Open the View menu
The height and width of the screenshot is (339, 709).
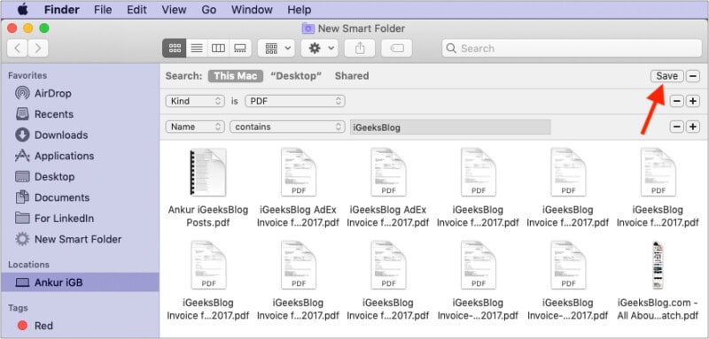point(174,10)
